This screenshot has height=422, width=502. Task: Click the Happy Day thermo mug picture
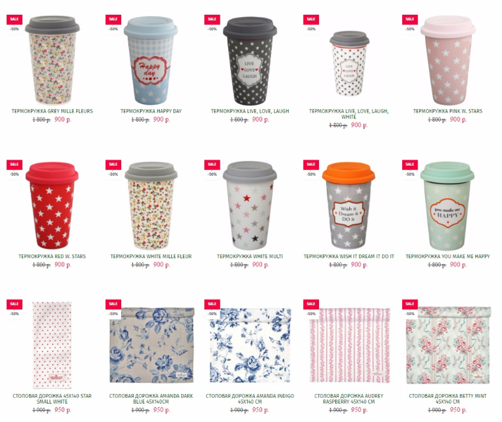point(151,60)
